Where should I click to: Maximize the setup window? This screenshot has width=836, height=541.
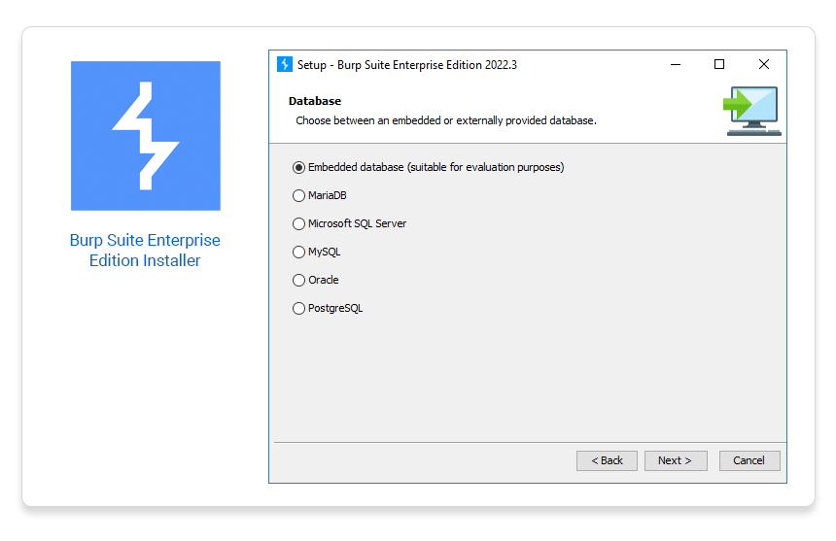pos(719,64)
